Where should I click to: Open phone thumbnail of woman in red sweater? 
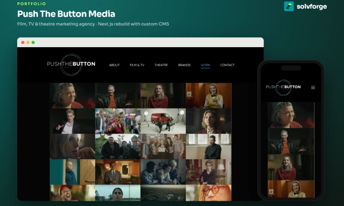[291, 167]
